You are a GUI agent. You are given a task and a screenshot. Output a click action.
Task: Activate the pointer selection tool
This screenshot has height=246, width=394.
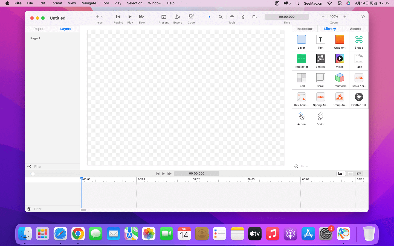210,17
